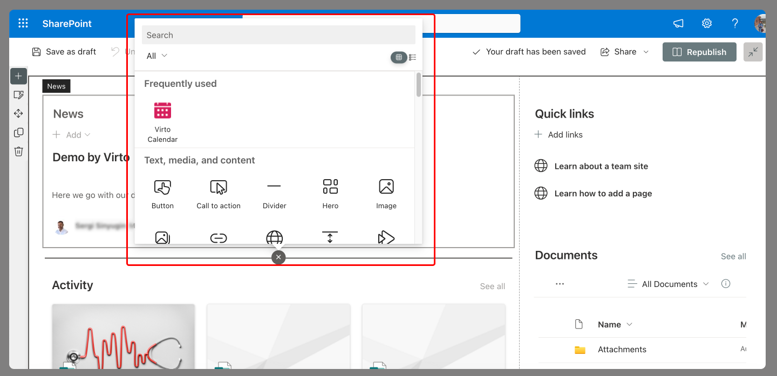Screen dimensions: 777x376
Task: Open the middle gray activity card
Action: (x=278, y=337)
